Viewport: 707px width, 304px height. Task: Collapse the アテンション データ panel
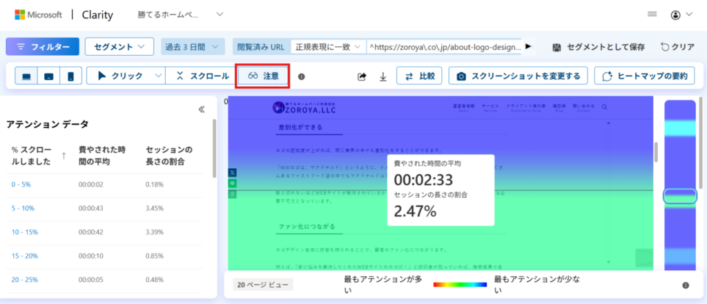tap(202, 109)
